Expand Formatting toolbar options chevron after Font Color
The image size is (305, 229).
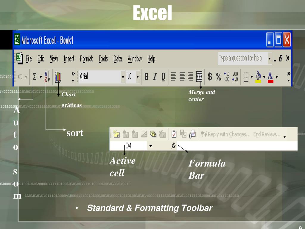point(289,77)
